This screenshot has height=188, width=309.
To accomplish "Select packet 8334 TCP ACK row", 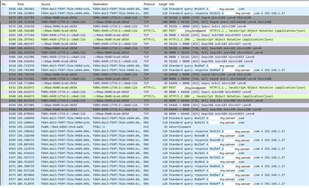I will (x=154, y=92).
